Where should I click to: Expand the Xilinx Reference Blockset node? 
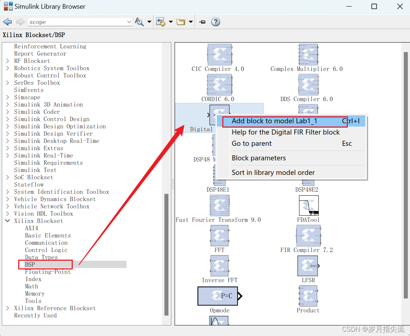click(x=8, y=308)
